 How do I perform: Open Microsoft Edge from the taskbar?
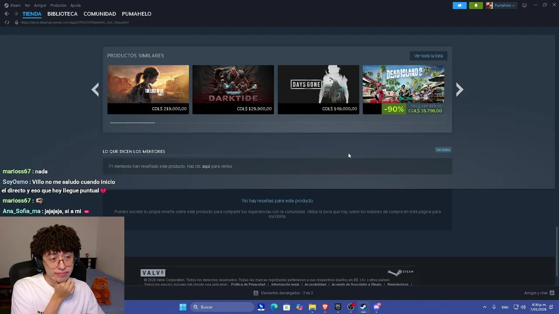tap(274, 307)
